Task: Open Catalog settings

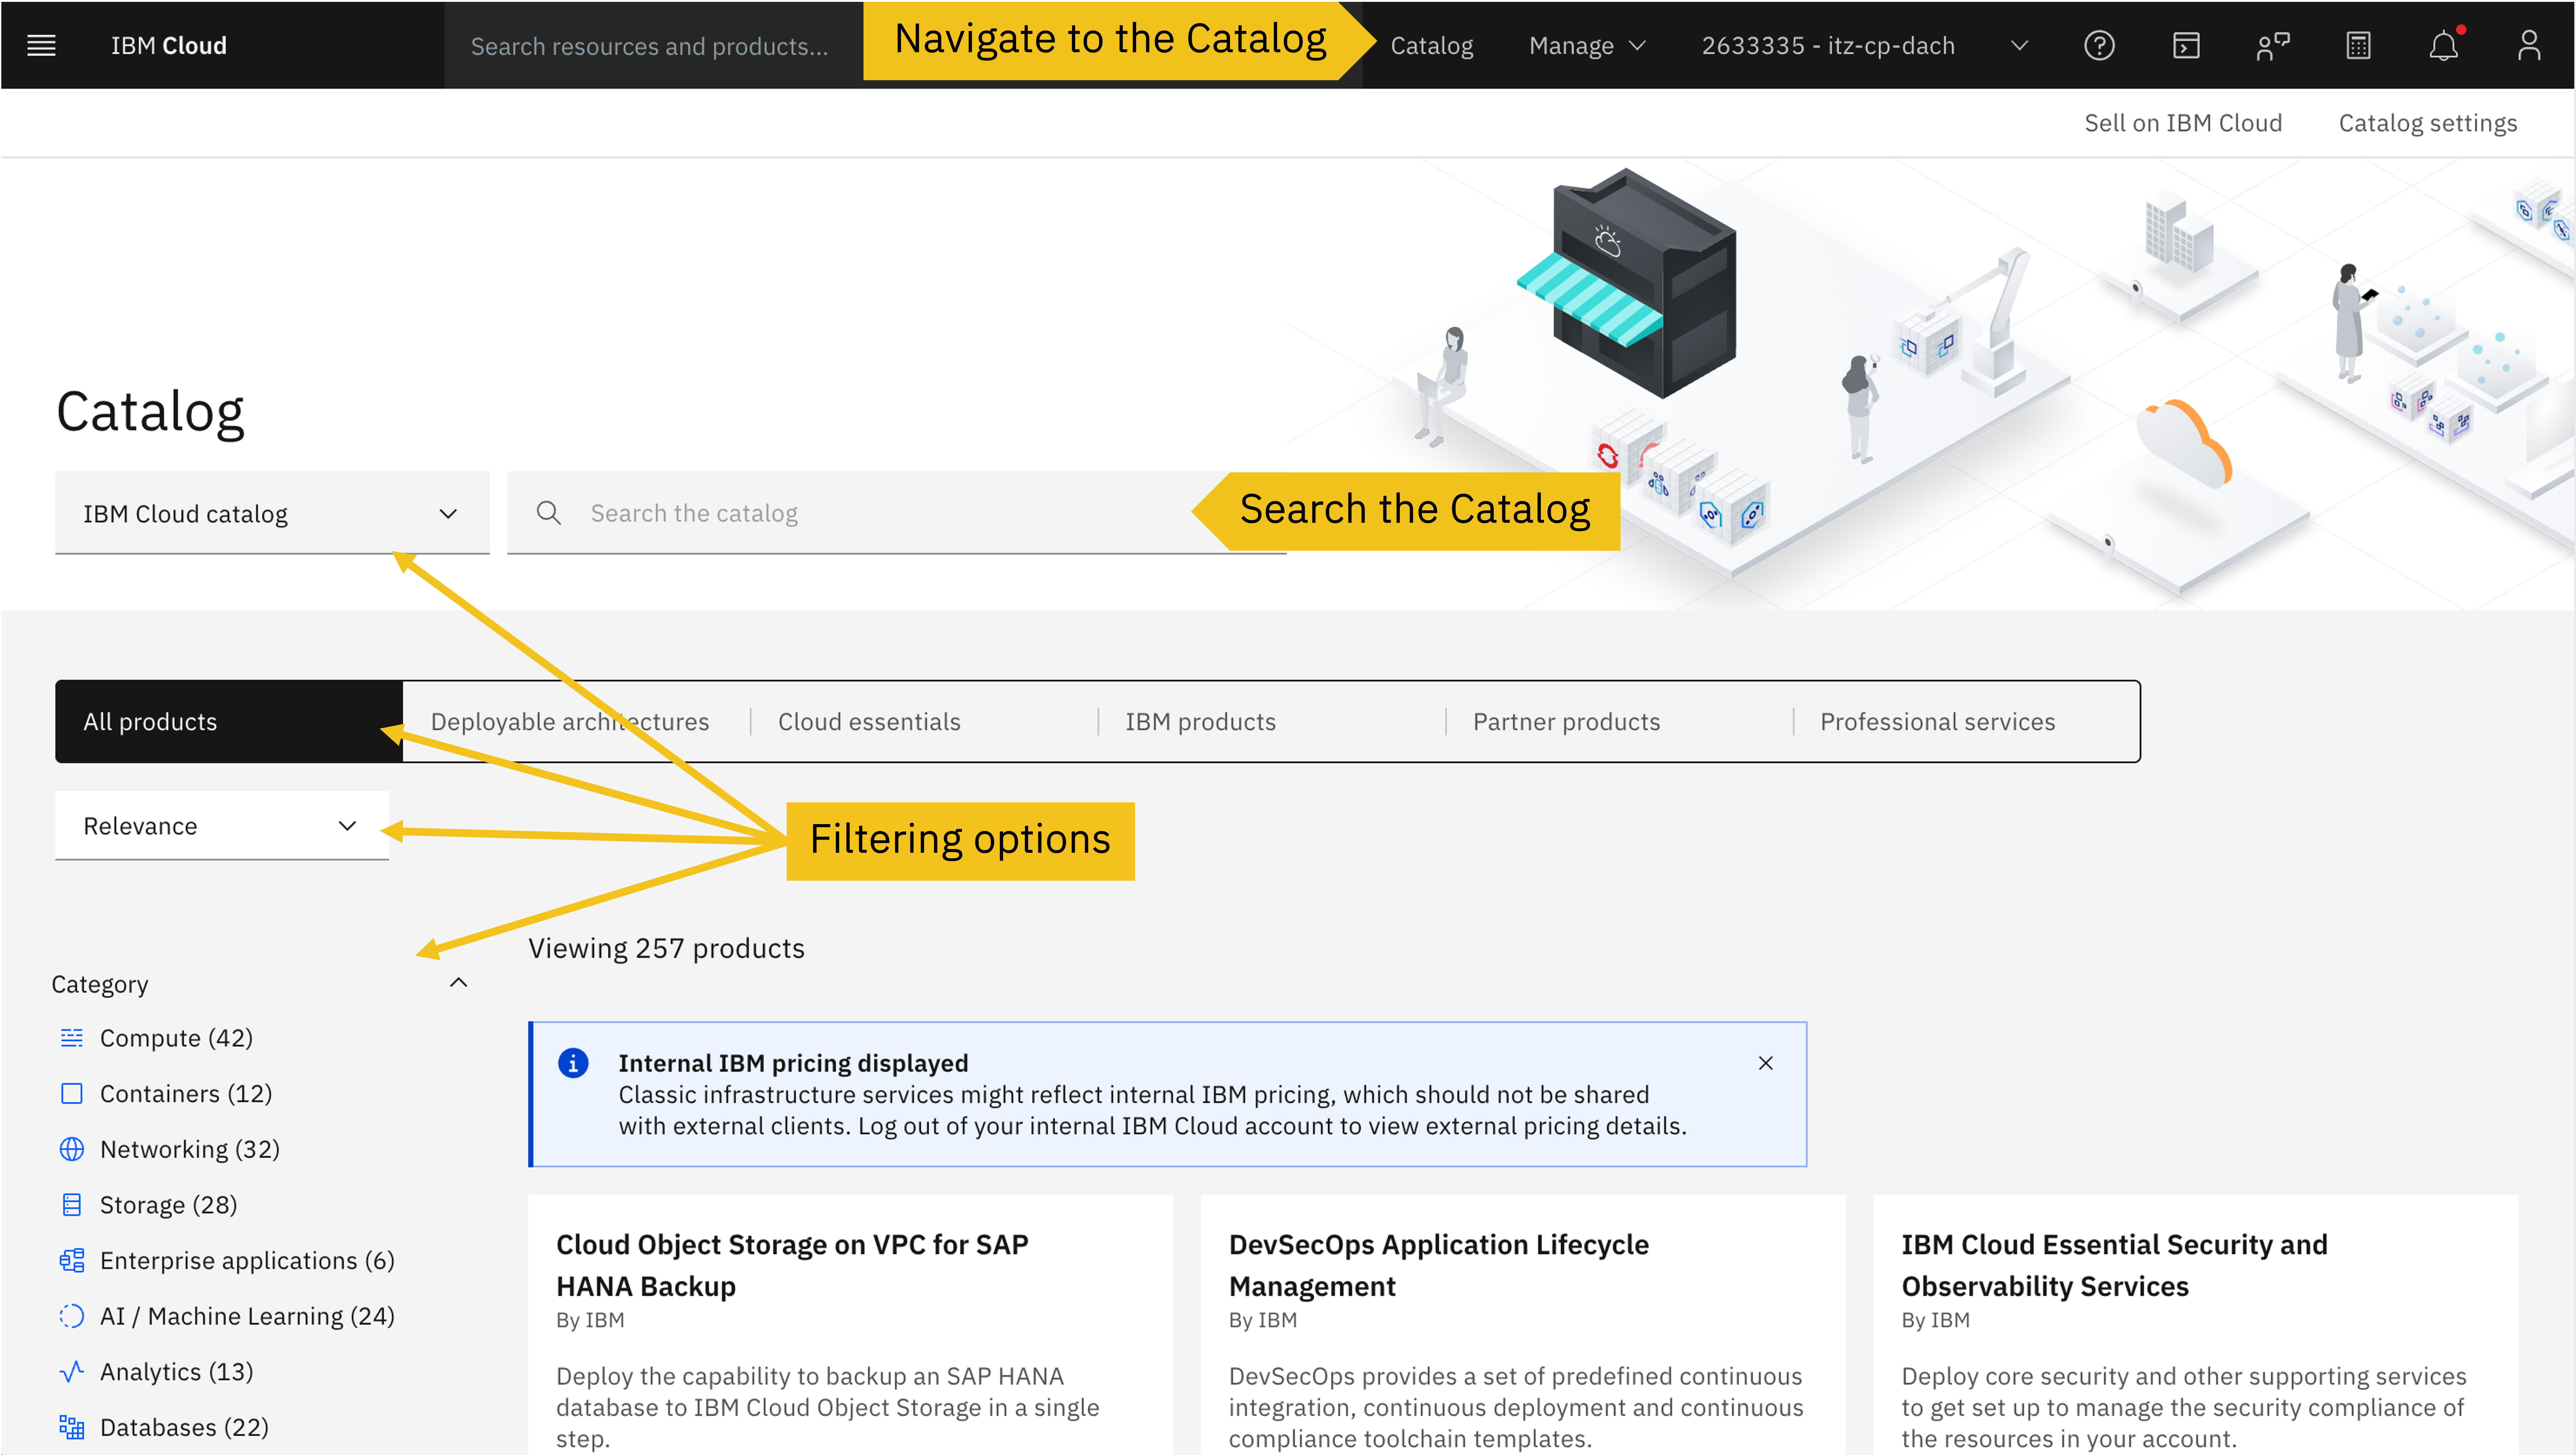Action: 2427,122
